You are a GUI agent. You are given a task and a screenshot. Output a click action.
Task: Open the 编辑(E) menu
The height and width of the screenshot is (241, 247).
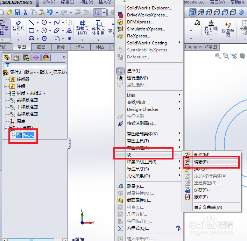tap(68, 2)
